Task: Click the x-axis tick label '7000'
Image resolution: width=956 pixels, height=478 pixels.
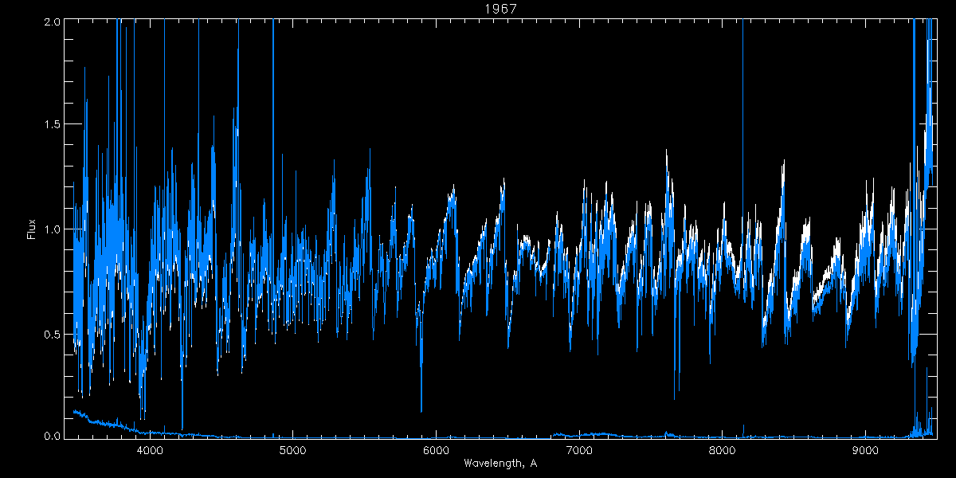Action: pos(579,449)
